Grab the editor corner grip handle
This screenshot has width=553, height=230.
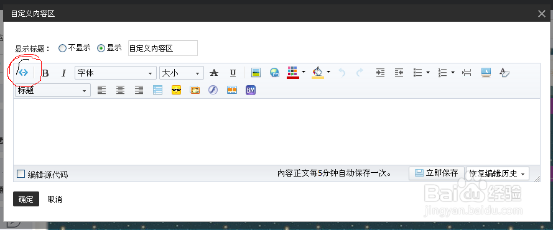pyautogui.click(x=537, y=179)
